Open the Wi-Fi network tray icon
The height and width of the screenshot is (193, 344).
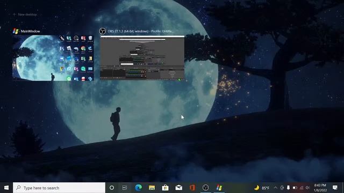302,188
